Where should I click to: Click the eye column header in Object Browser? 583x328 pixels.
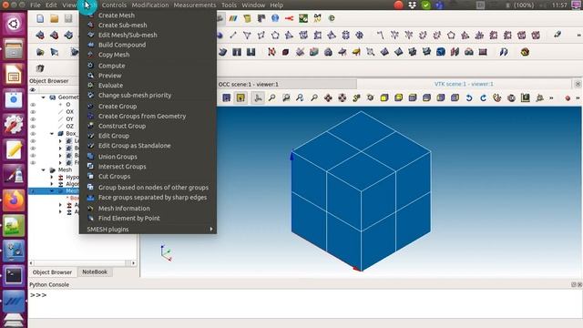click(x=33, y=90)
